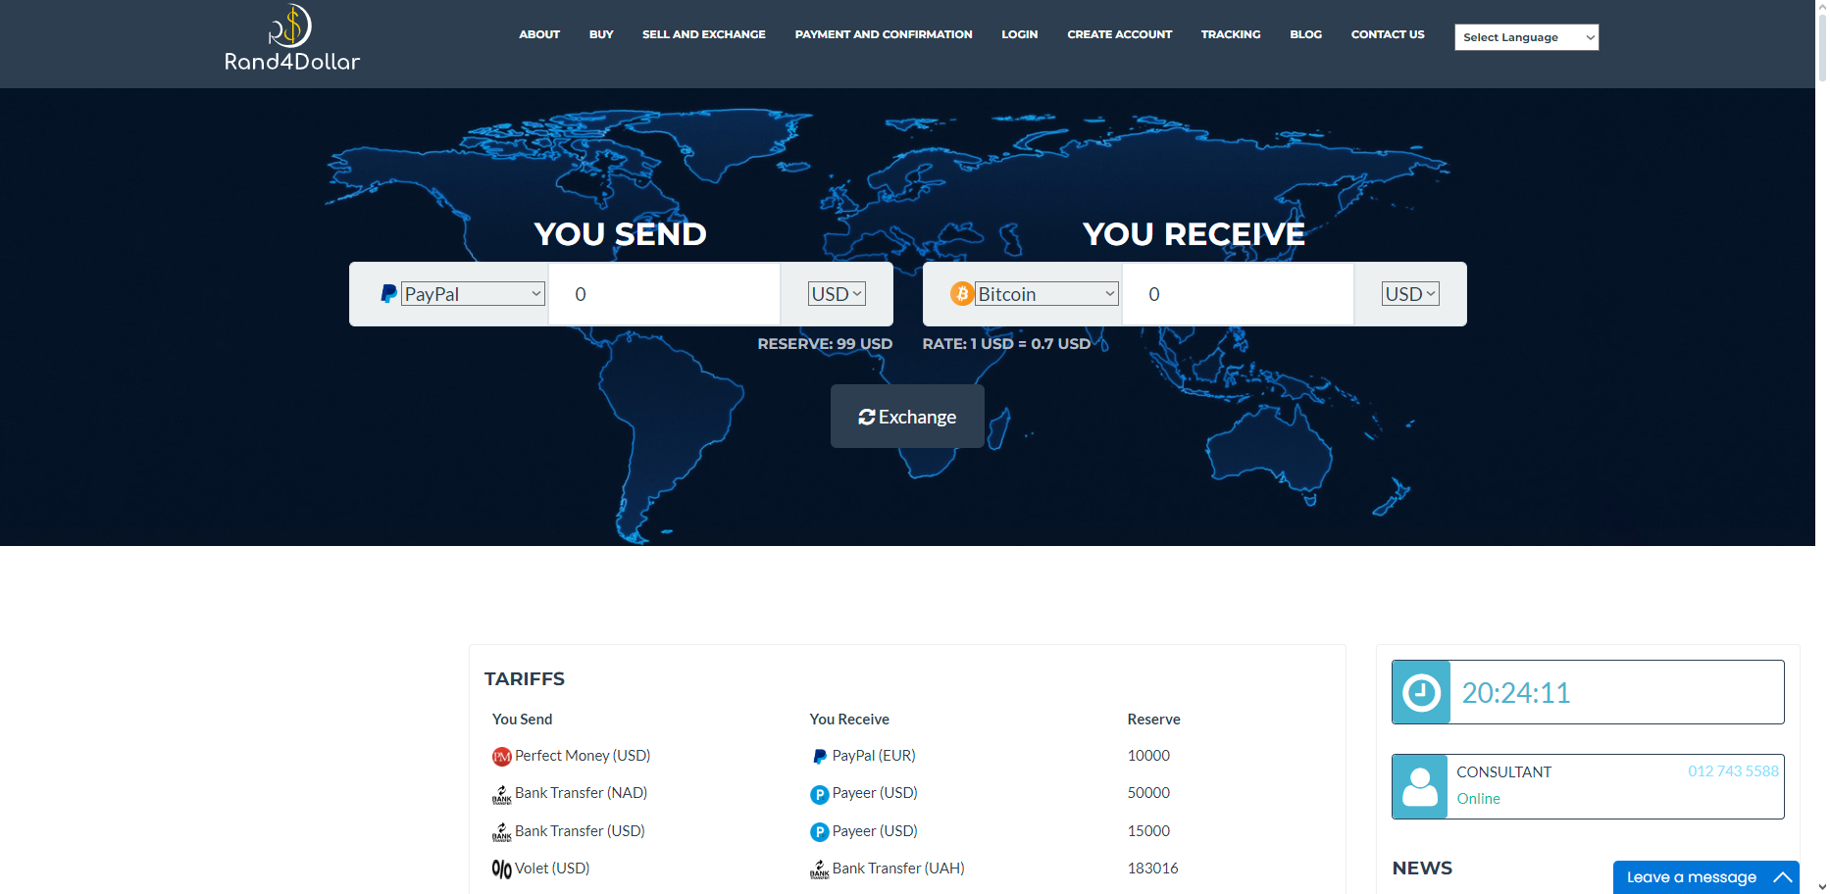Viewport: 1830px width, 894px height.
Task: Click the NEWS heading
Action: (x=1422, y=869)
